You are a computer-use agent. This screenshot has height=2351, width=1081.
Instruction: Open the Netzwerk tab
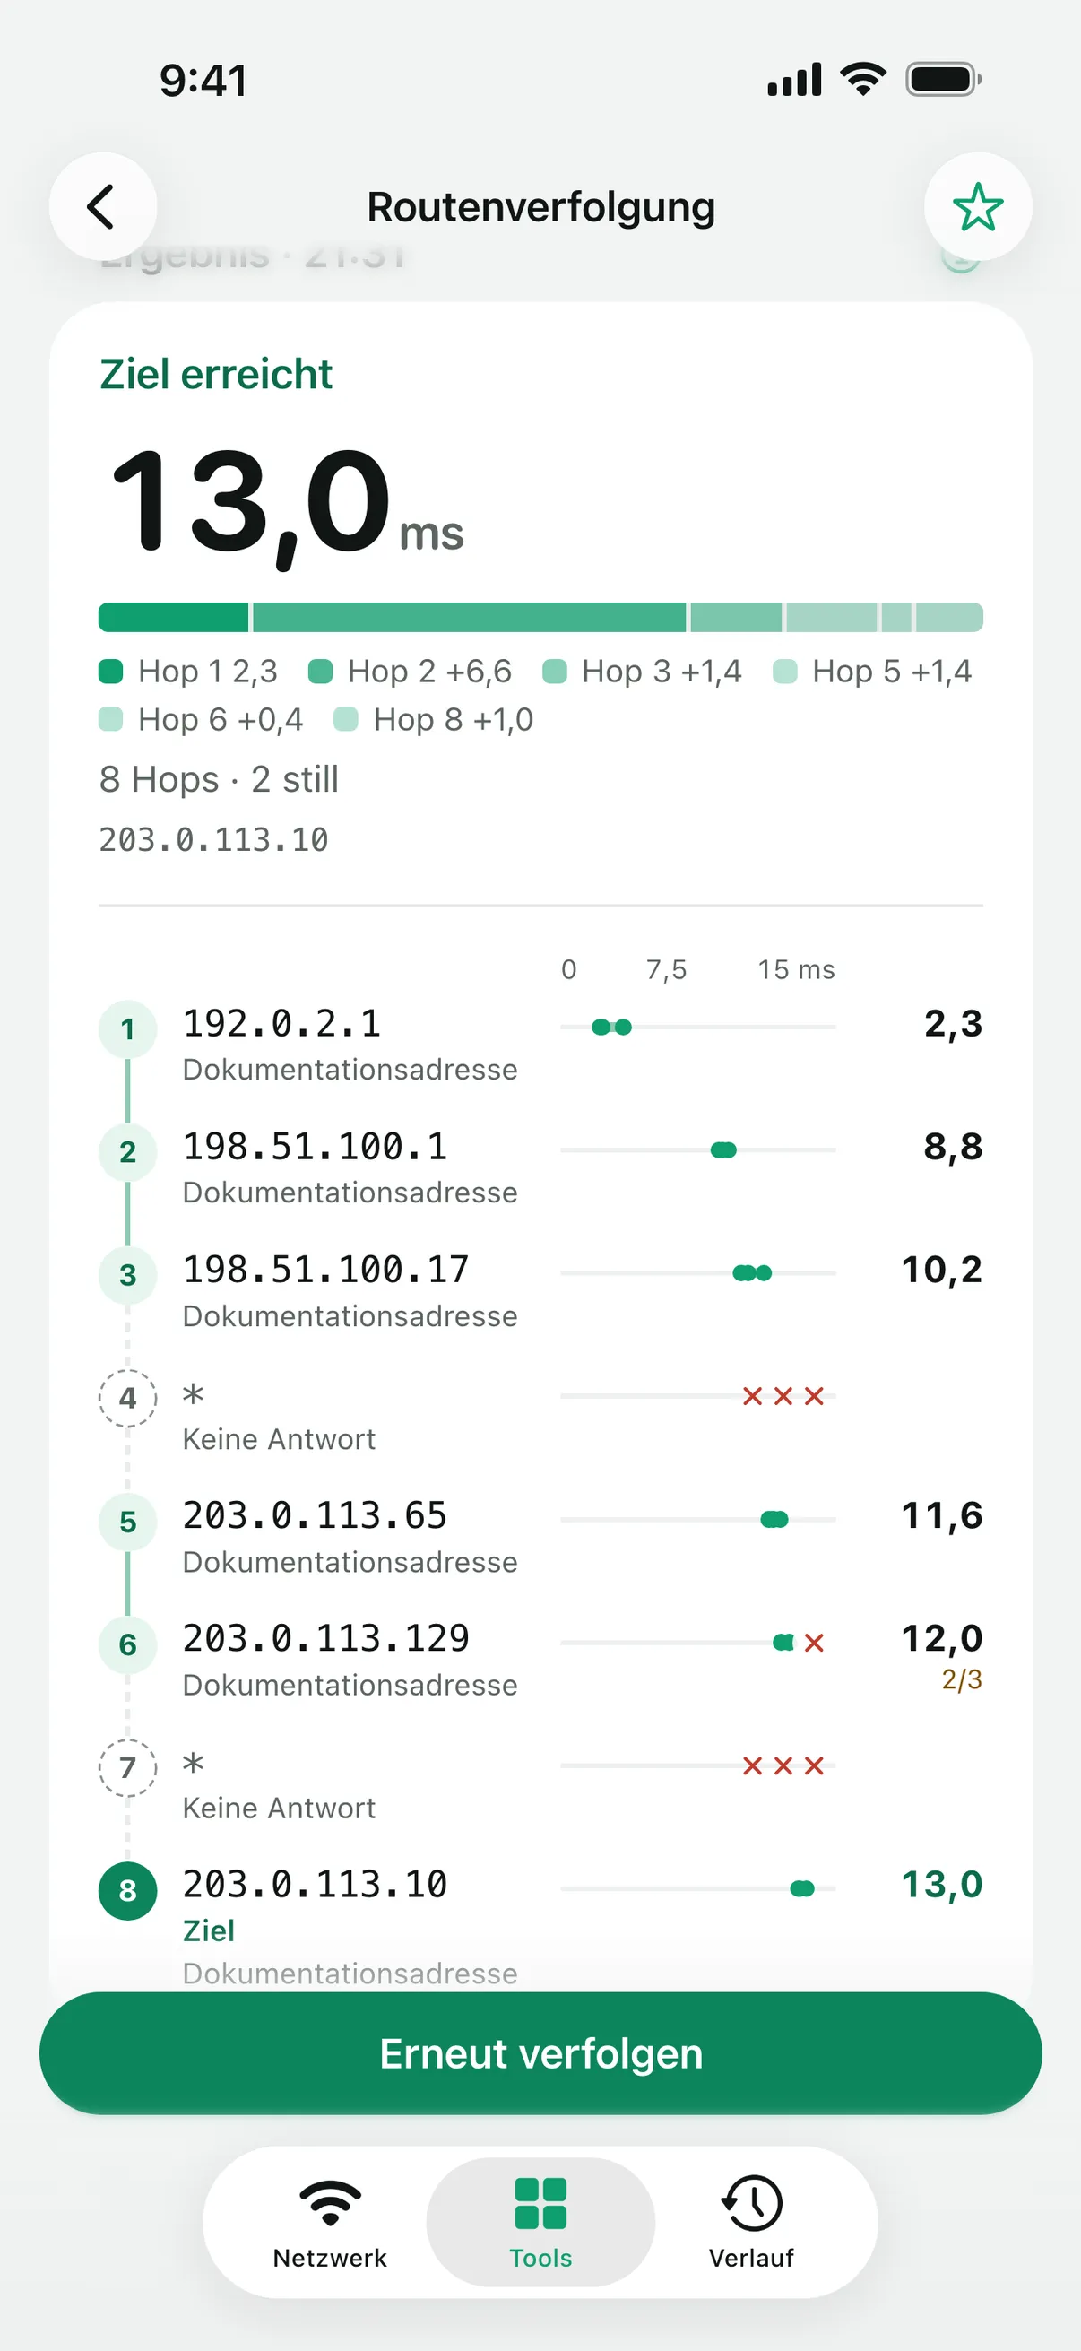(330, 2221)
